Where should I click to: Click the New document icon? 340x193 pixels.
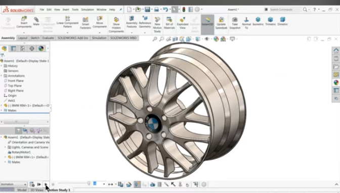point(130,9)
